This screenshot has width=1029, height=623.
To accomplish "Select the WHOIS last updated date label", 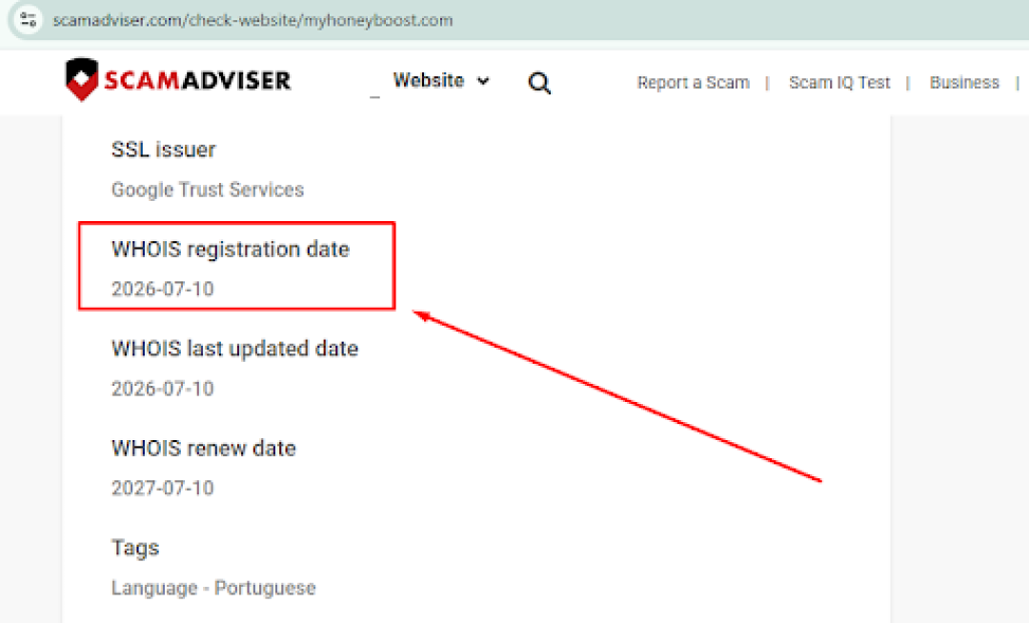I will [x=235, y=349].
